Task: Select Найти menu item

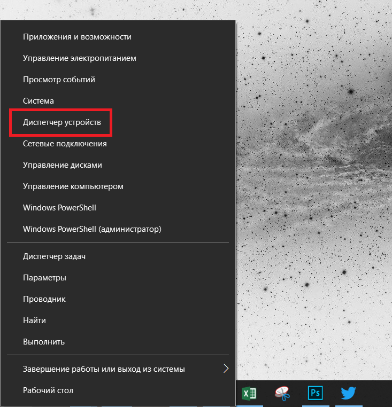Action: (118, 320)
